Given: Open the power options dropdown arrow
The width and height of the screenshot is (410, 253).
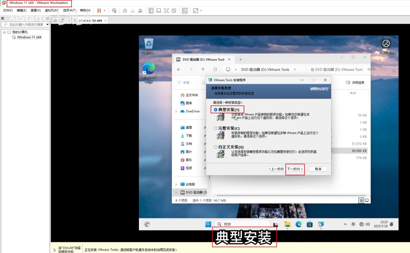Looking at the screenshot, I should (105, 11).
